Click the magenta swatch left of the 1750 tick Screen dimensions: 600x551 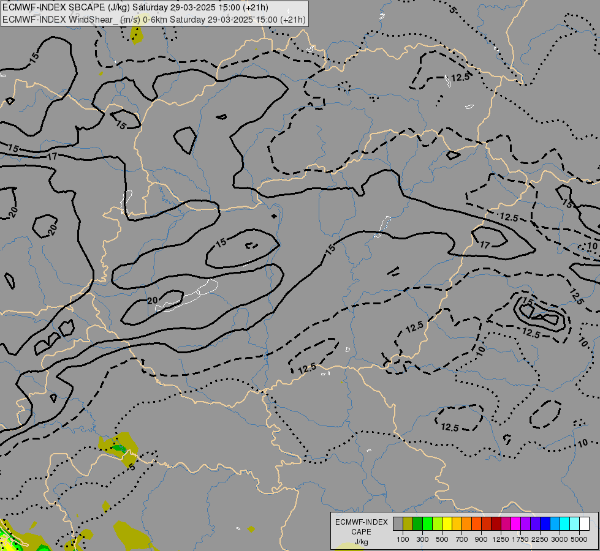(x=516, y=524)
